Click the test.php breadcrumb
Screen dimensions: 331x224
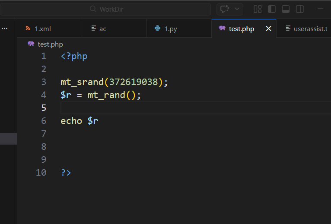[50, 44]
